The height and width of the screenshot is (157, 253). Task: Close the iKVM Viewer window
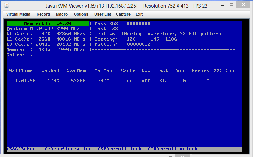point(243,4)
